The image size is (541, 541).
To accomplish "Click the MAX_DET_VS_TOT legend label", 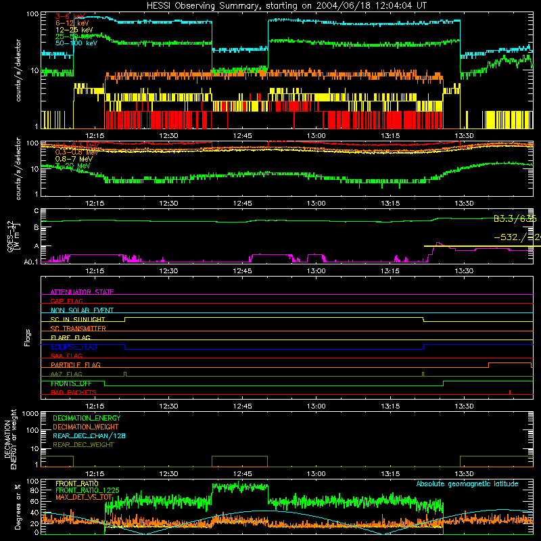I will point(84,497).
